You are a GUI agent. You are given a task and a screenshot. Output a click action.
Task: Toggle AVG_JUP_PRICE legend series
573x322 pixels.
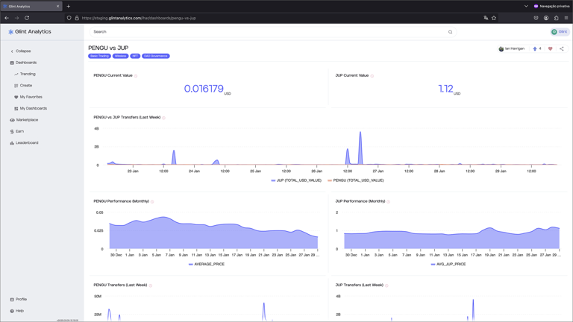(x=448, y=264)
